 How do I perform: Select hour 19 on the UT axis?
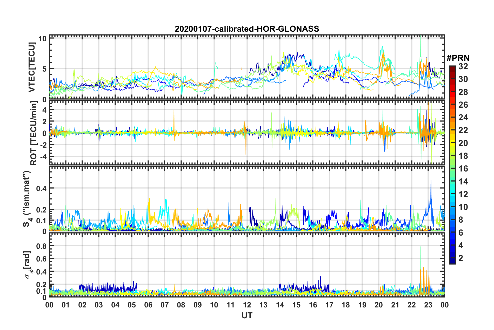(362, 305)
